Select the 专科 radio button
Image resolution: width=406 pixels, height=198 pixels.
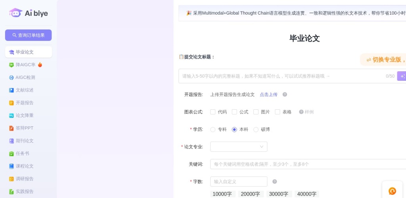(213, 129)
